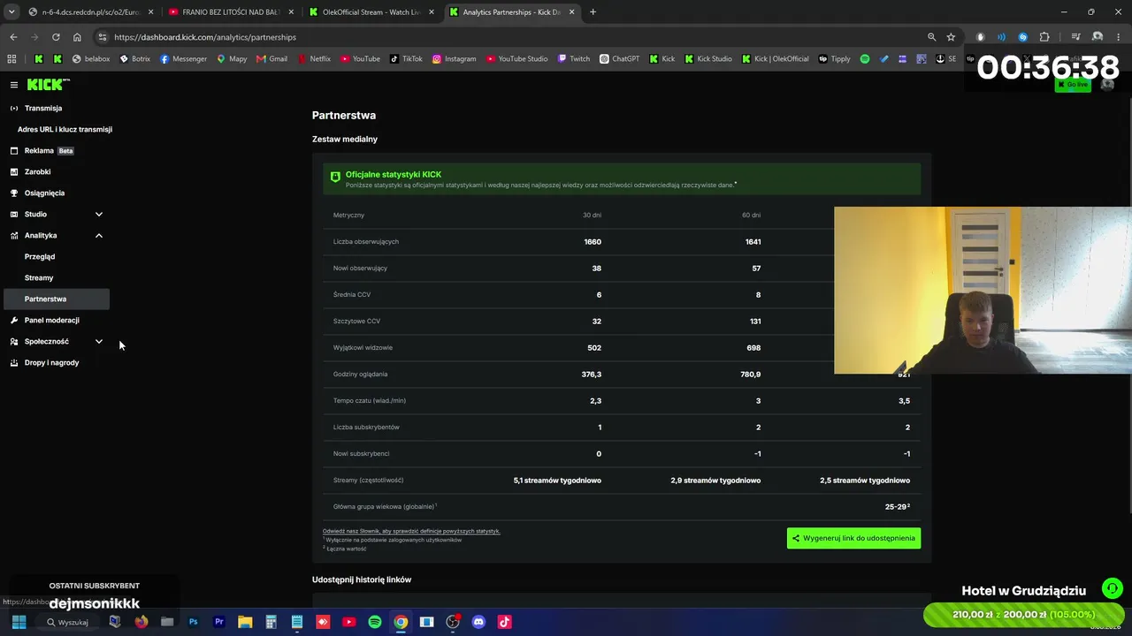The height and width of the screenshot is (636, 1132).
Task: Click the Transmisja broadcast icon
Action: coord(14,108)
